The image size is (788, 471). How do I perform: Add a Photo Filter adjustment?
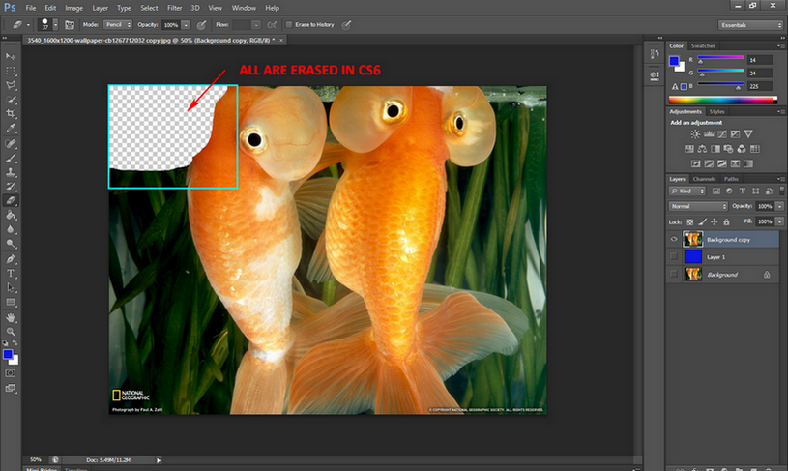pos(728,149)
